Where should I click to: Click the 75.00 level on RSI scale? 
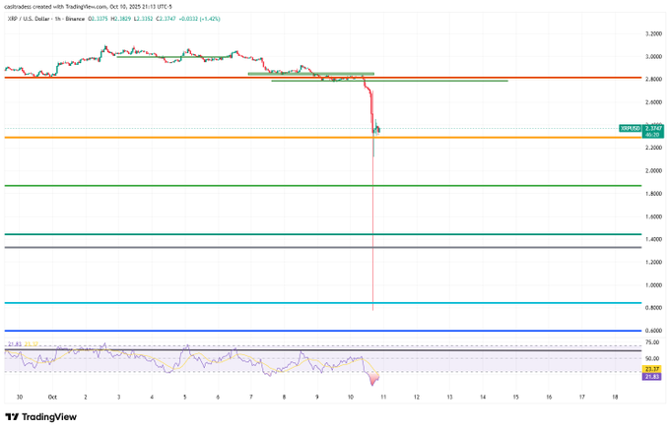click(652, 343)
